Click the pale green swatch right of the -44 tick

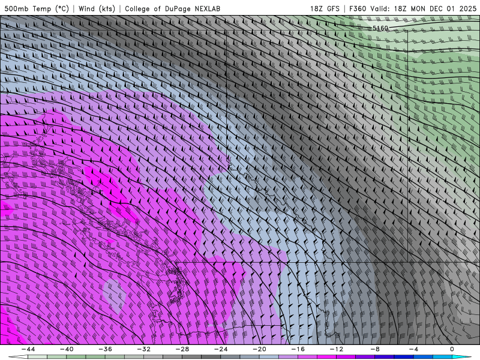coord(38,357)
